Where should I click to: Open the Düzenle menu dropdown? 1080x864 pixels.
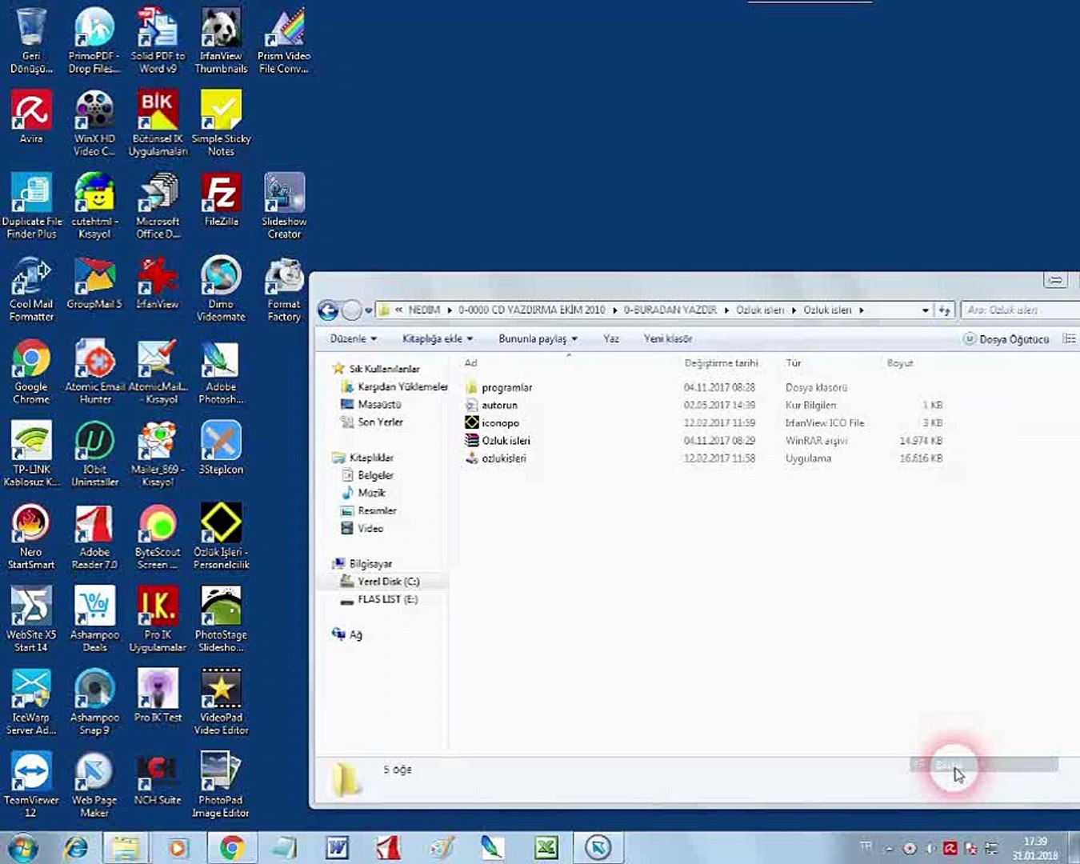point(353,339)
